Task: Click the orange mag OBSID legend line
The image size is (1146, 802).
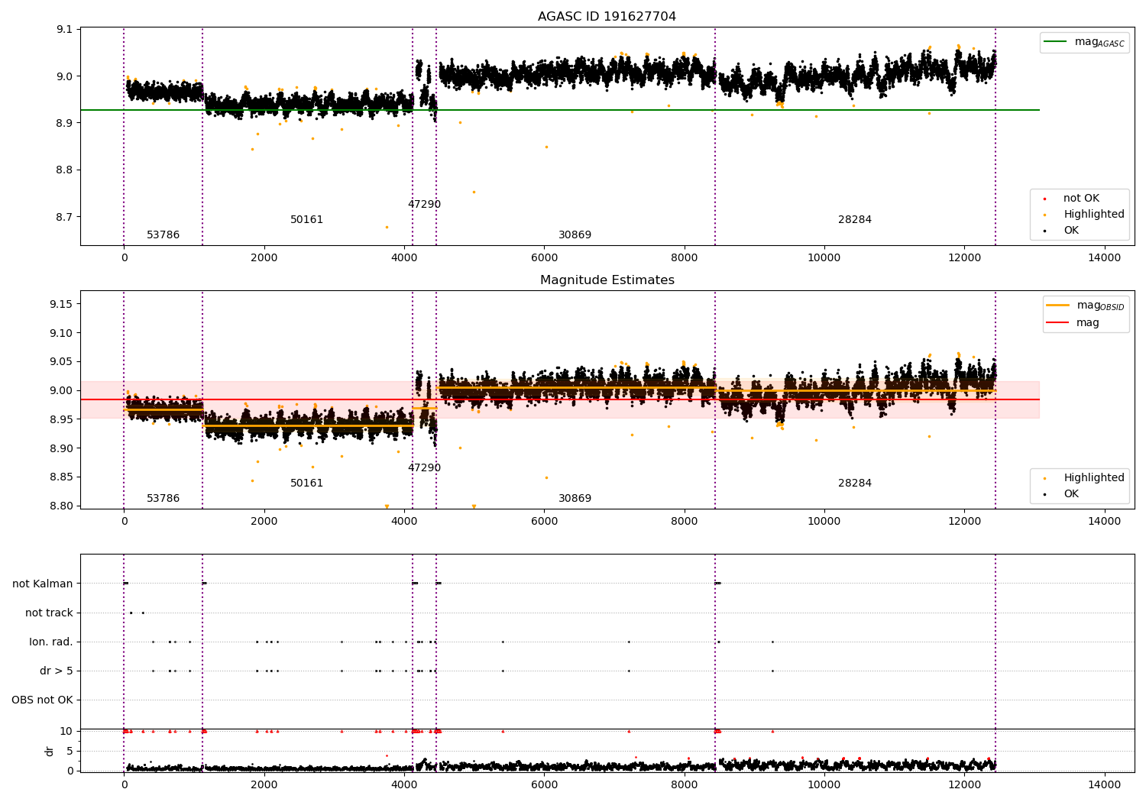Action: click(x=1057, y=306)
